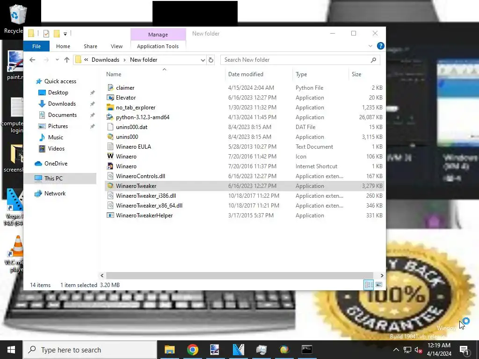479x359 pixels.
Task: Click the taskbar search box
Action: point(90,350)
